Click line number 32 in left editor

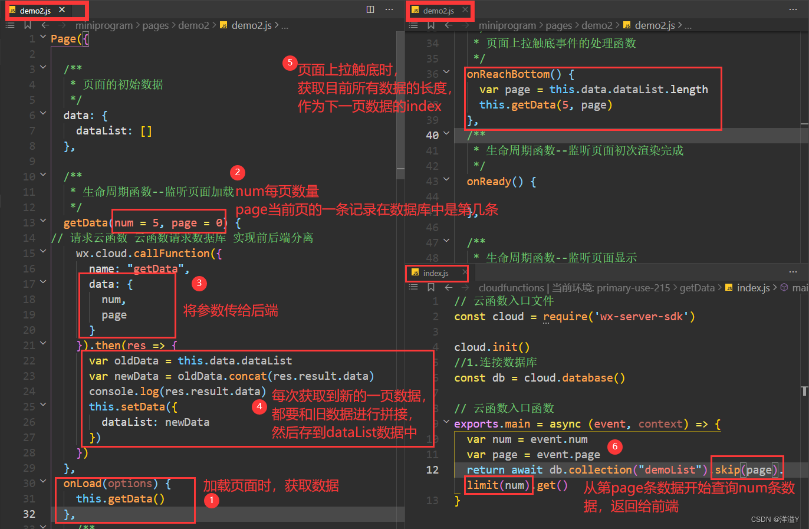29,514
